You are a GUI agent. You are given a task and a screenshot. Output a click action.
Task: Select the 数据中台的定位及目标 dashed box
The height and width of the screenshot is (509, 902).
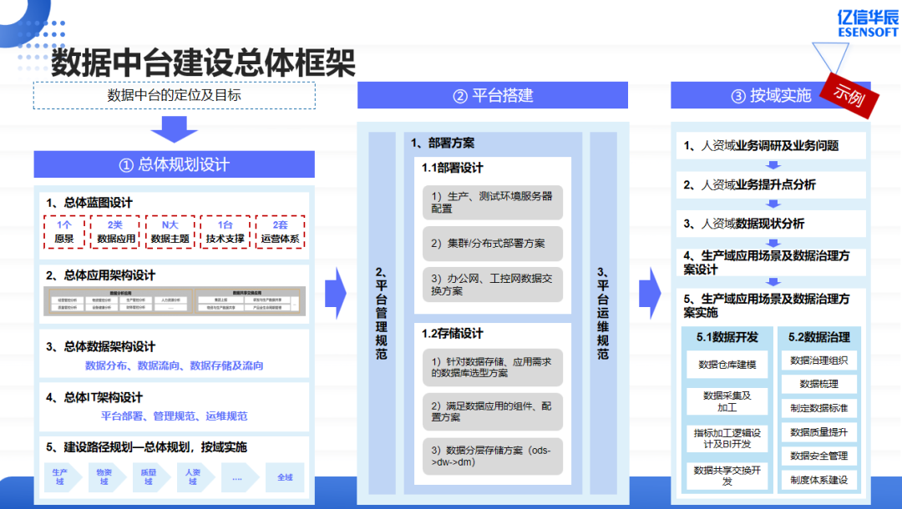pos(175,95)
